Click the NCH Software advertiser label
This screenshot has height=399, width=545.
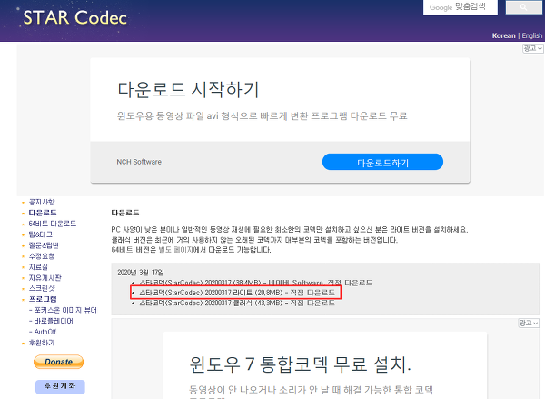139,162
